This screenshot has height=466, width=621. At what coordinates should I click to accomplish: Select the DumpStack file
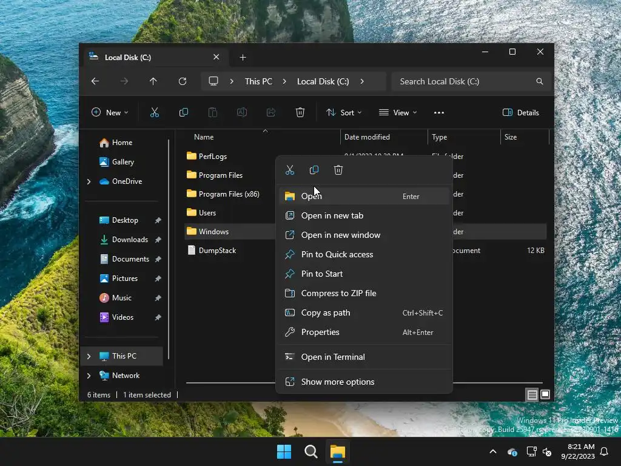pos(218,251)
